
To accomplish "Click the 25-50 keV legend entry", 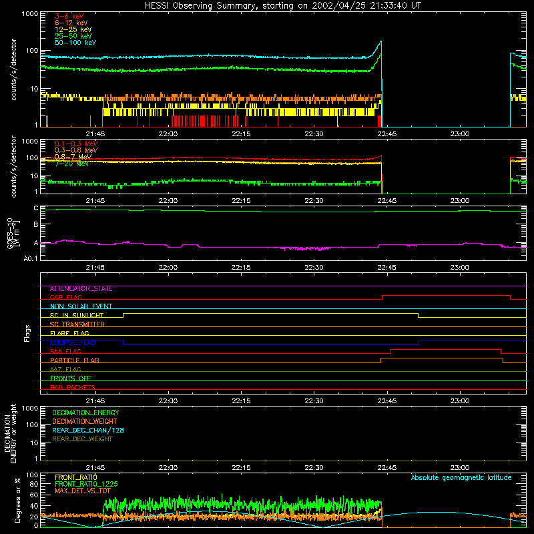I will [x=73, y=36].
